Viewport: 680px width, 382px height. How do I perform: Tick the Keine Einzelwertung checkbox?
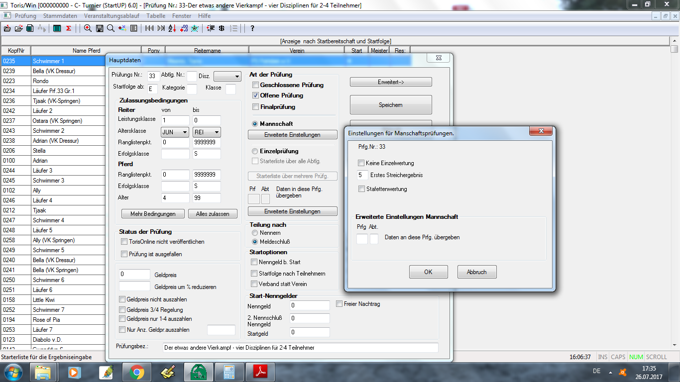361,163
